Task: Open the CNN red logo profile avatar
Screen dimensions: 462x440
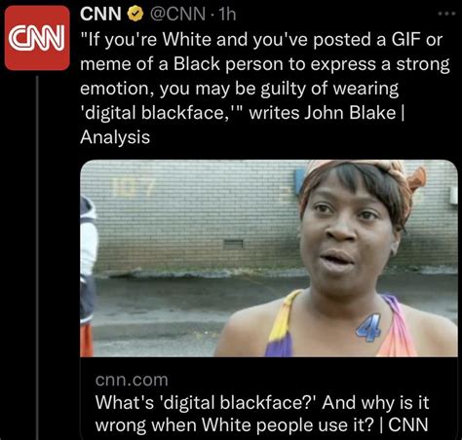Action: pyautogui.click(x=37, y=38)
